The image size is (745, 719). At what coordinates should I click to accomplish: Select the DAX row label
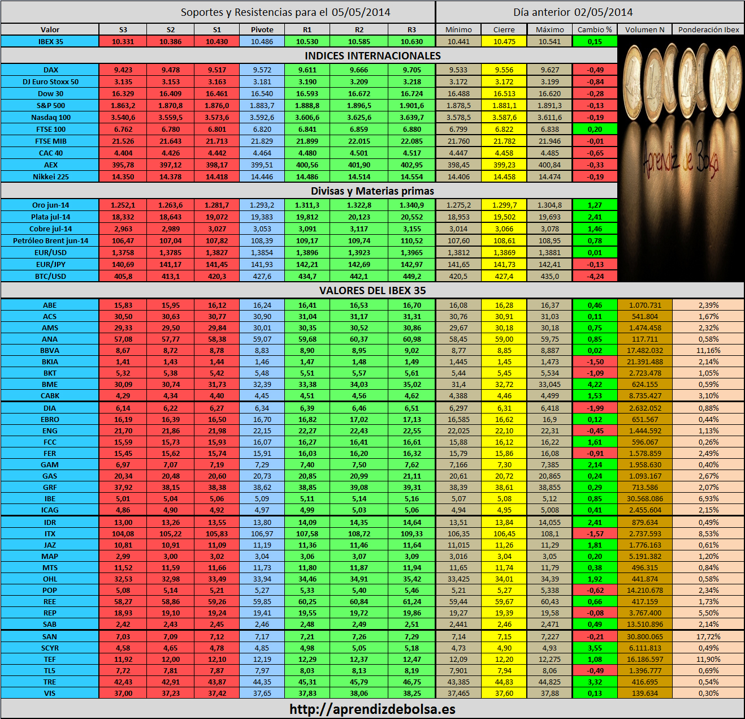pyautogui.click(x=50, y=70)
